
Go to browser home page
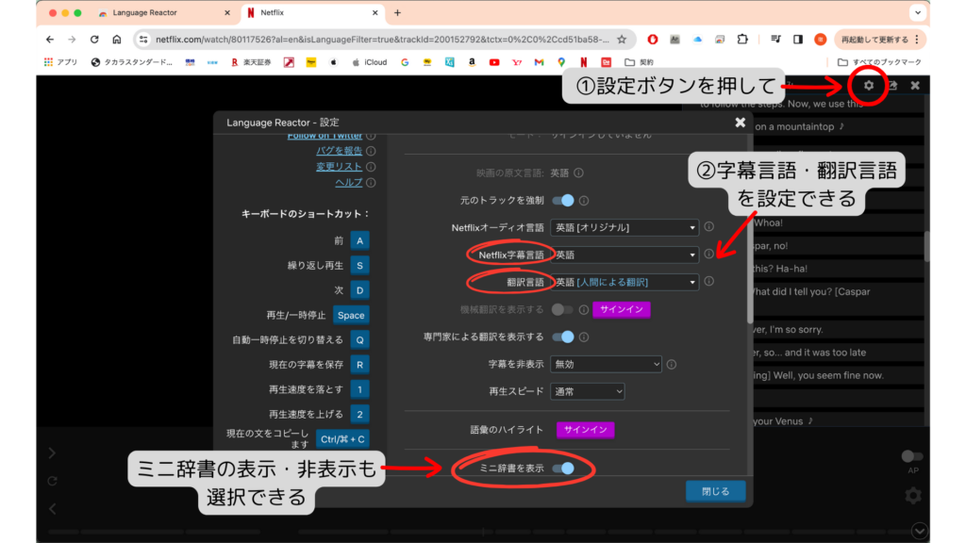pos(116,40)
